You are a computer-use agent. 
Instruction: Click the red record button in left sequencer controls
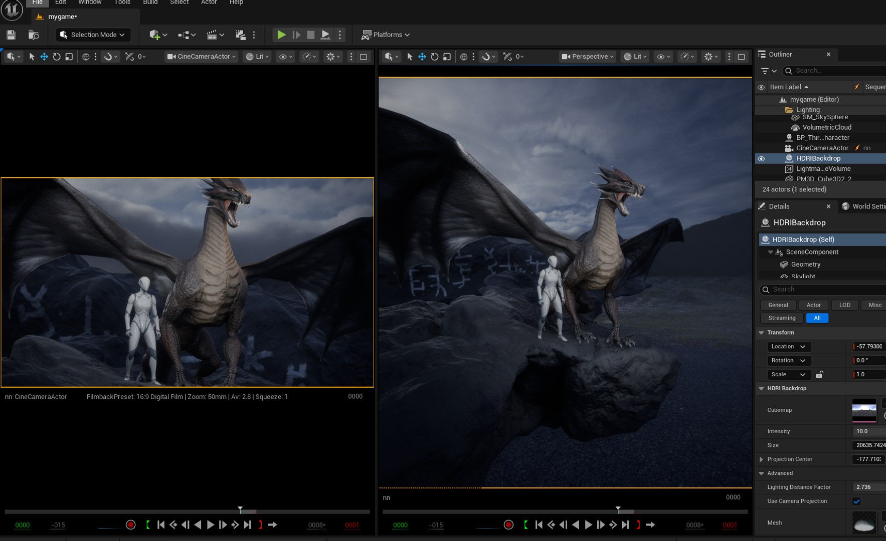[131, 524]
